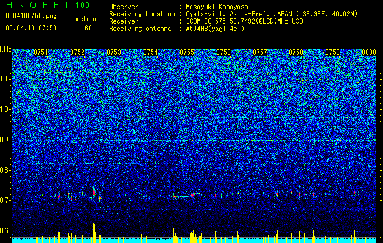The width and height of the screenshot is (383, 243).
Task: Select the 0753 time marker
Action: coord(114,52)
